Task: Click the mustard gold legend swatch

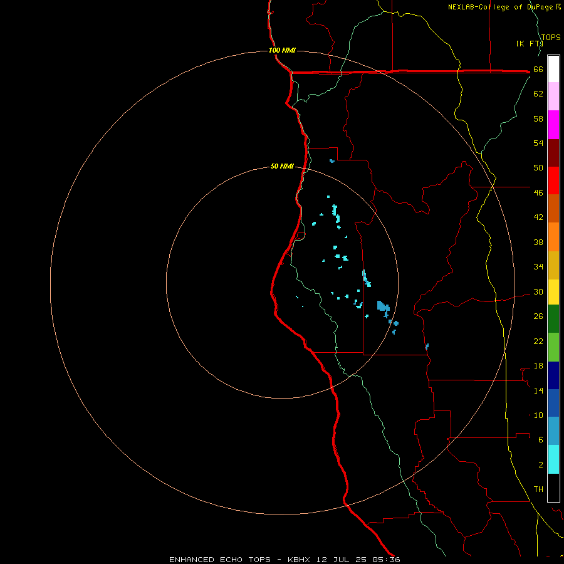Action: (553, 265)
